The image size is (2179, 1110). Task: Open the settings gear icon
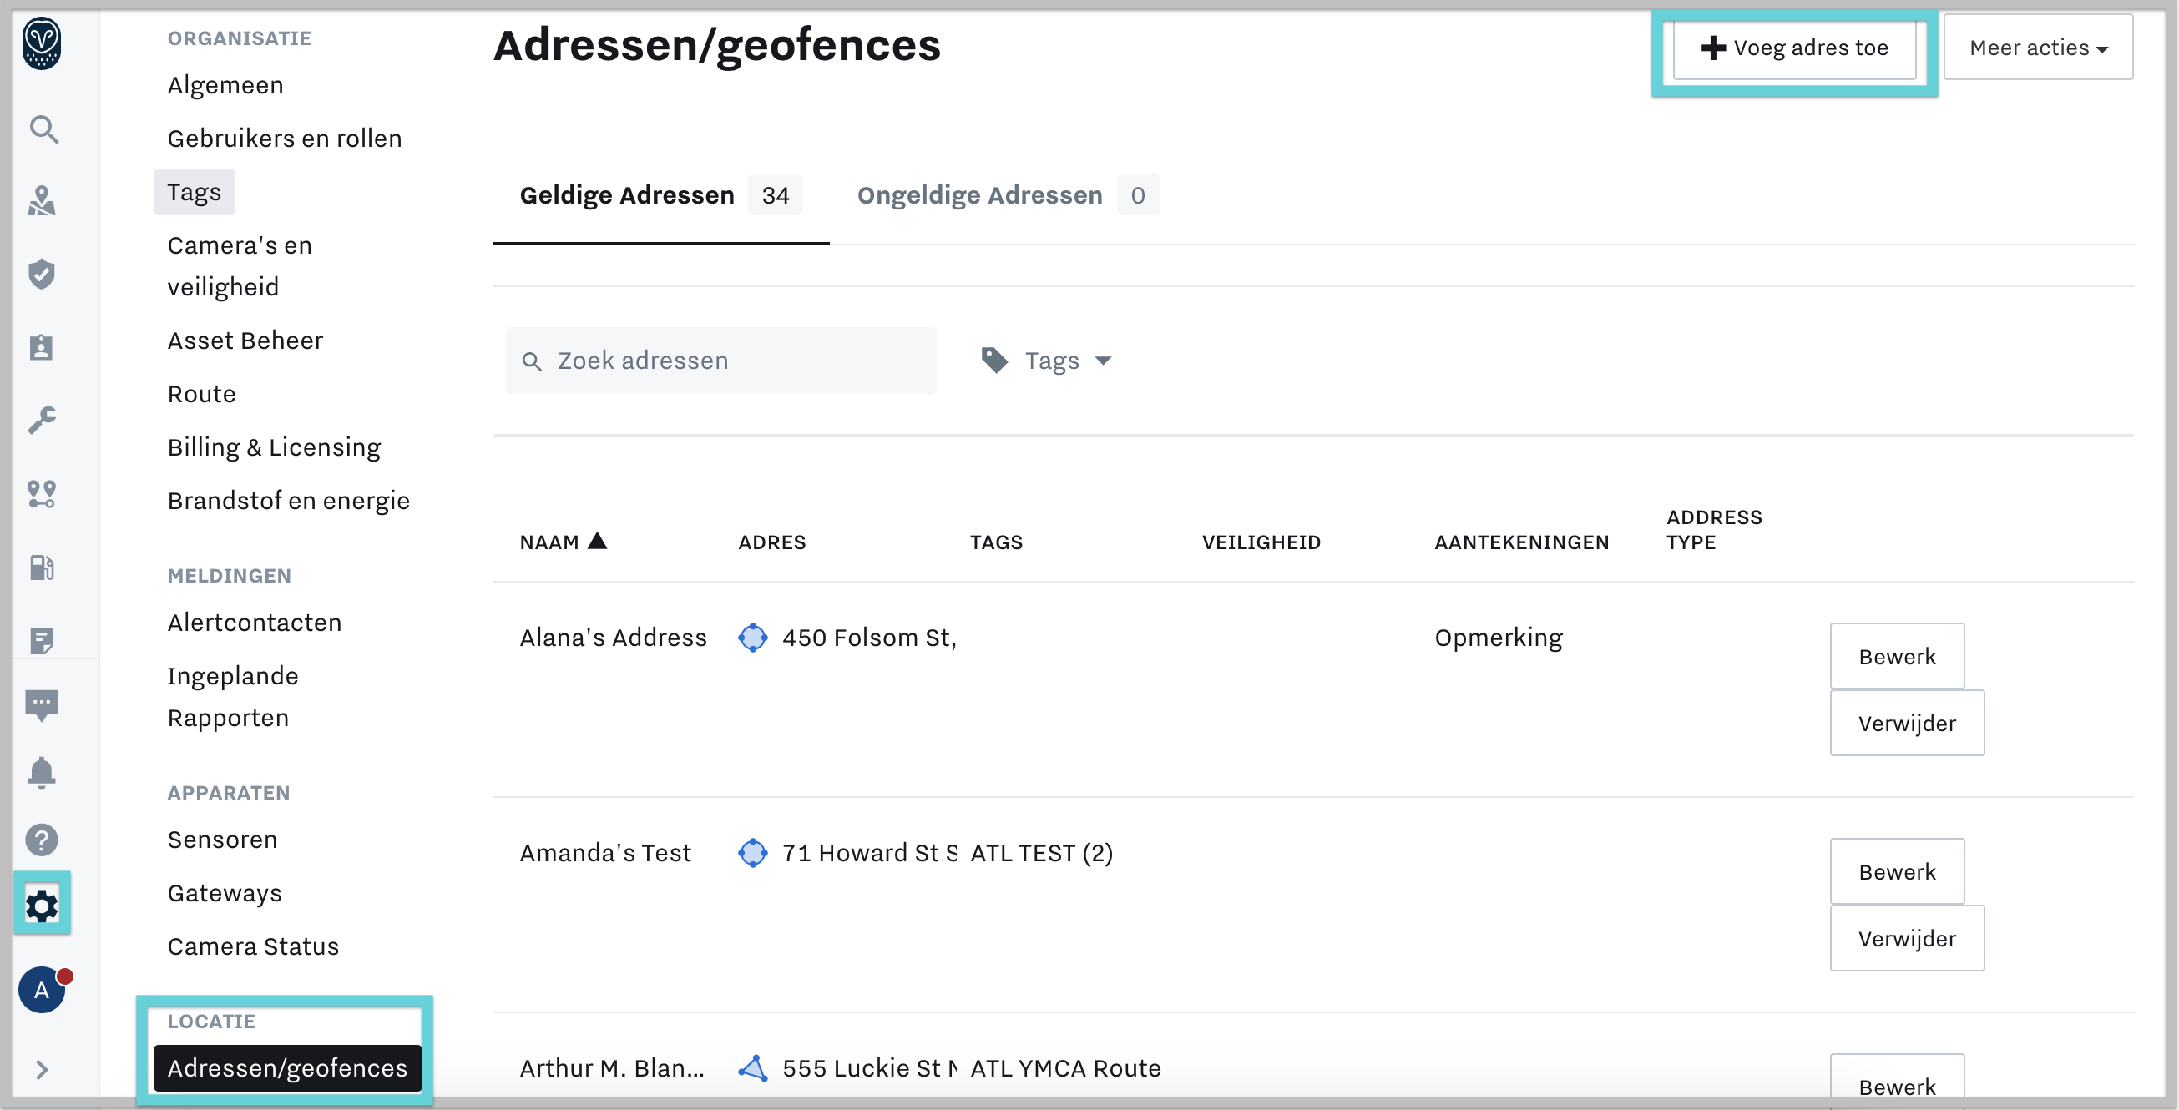(42, 906)
